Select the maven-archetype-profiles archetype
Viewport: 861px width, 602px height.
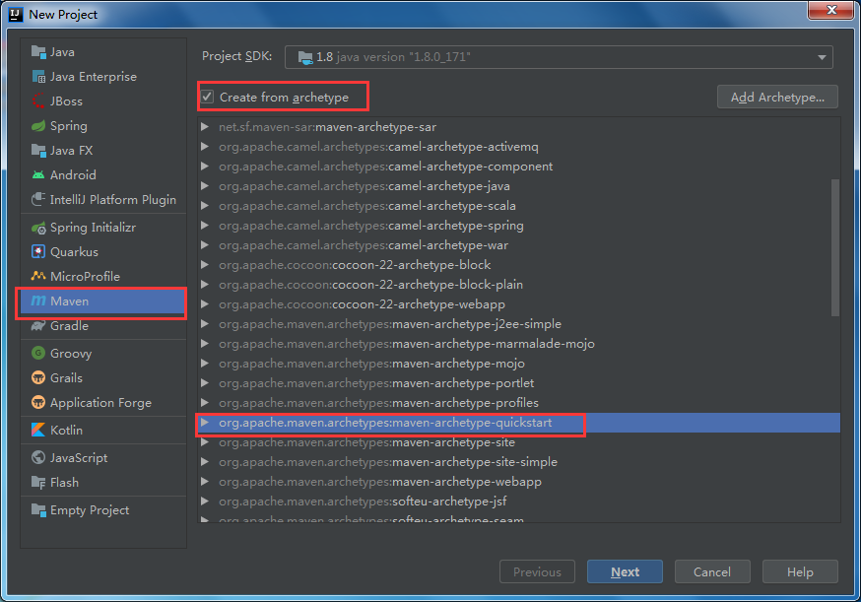(x=378, y=403)
